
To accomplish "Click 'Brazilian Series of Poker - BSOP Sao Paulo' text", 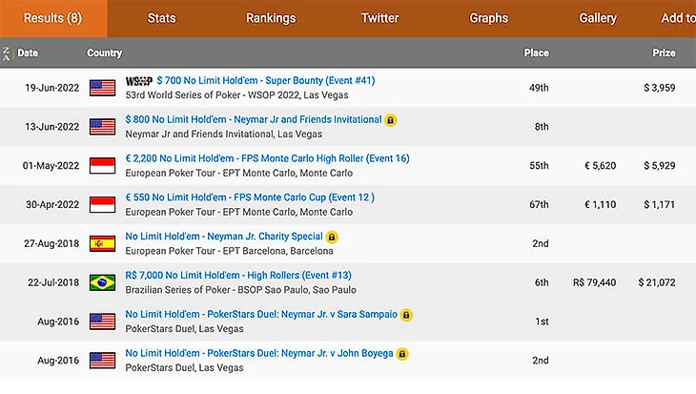I will coord(217,290).
